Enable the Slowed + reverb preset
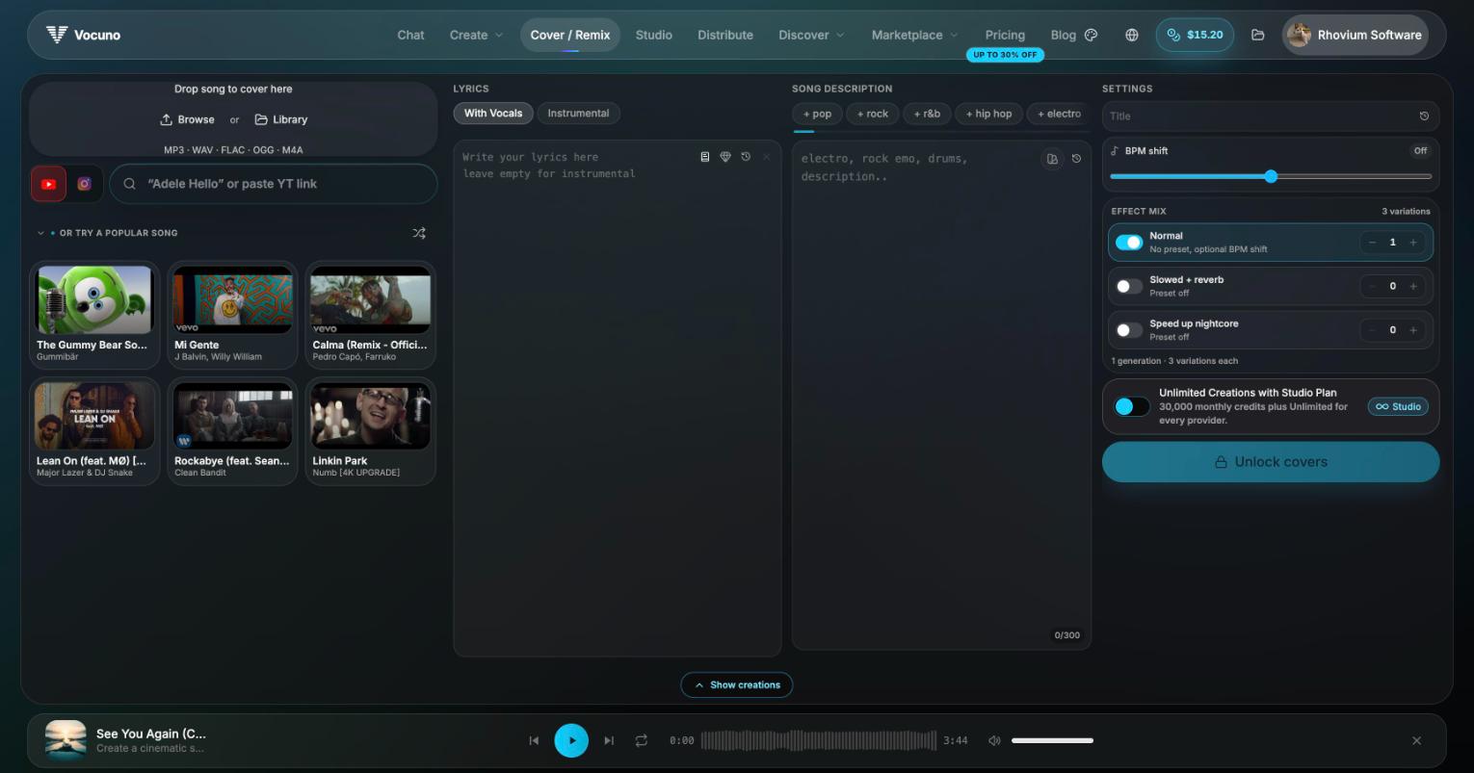This screenshot has height=773, width=1474. pos(1129,286)
